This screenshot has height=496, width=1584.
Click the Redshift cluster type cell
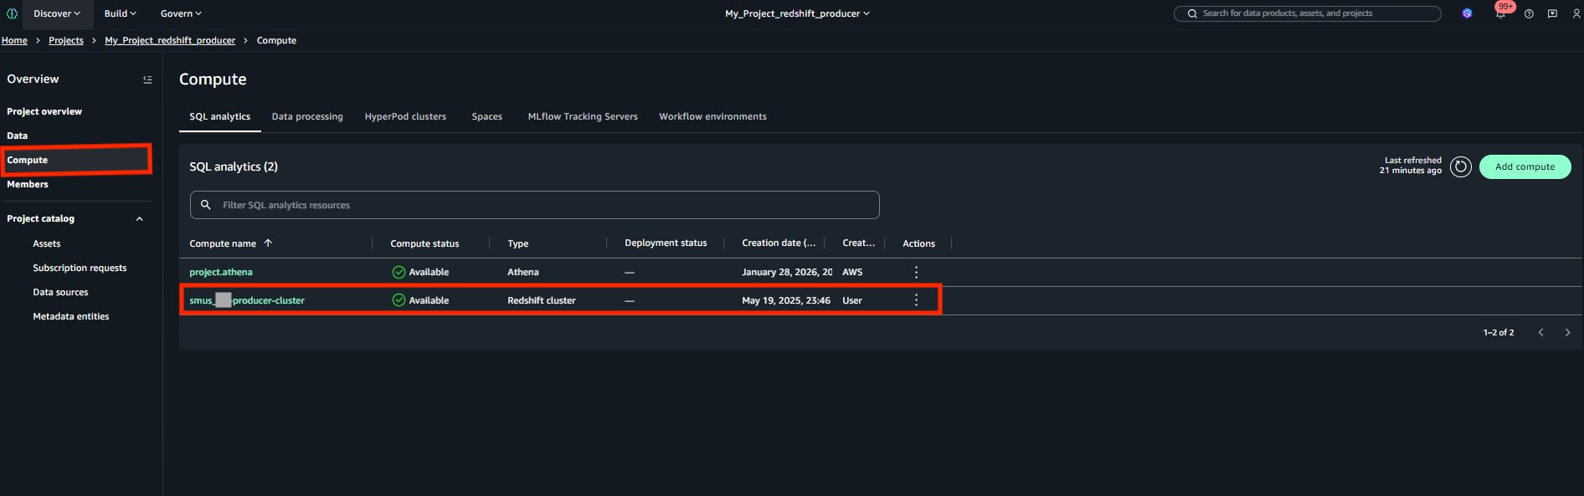[x=542, y=300]
